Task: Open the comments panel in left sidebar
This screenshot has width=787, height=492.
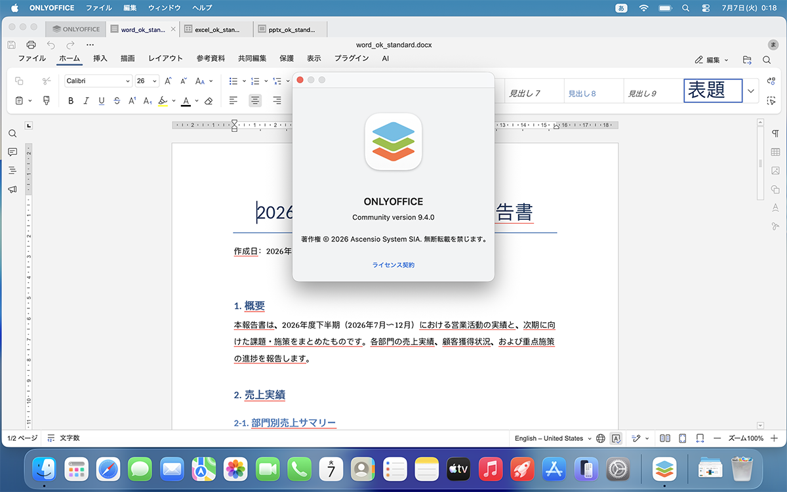Action: coord(12,152)
